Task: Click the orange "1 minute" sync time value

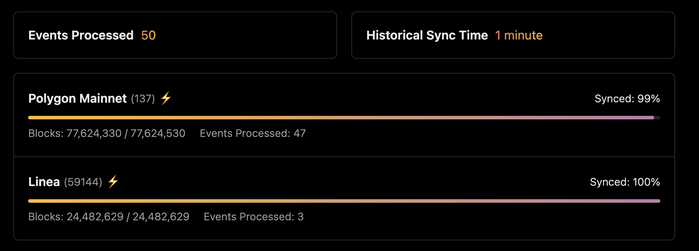Action: tap(519, 35)
